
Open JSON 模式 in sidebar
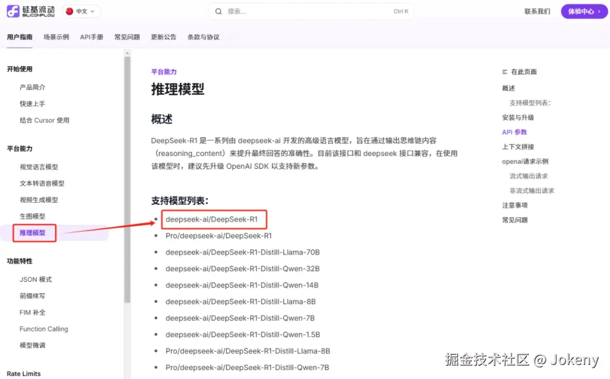pos(36,280)
